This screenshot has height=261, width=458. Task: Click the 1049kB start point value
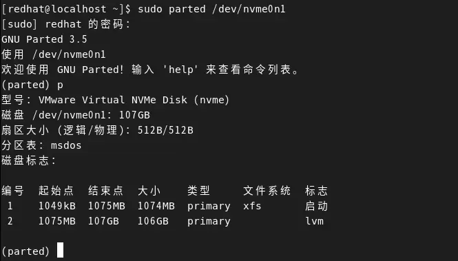pyautogui.click(x=57, y=206)
